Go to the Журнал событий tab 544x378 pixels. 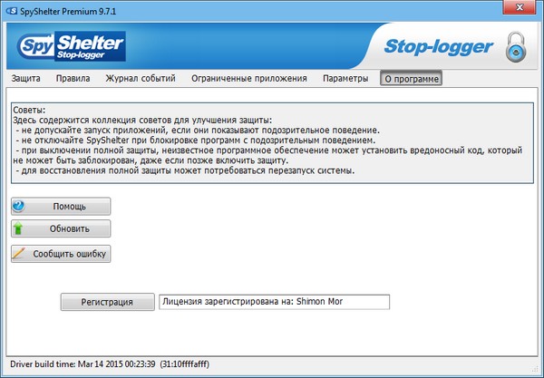click(141, 79)
